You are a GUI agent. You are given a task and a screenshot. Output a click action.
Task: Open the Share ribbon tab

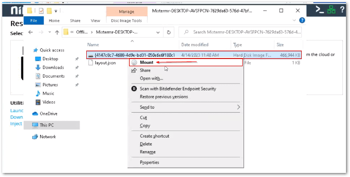coord(75,21)
